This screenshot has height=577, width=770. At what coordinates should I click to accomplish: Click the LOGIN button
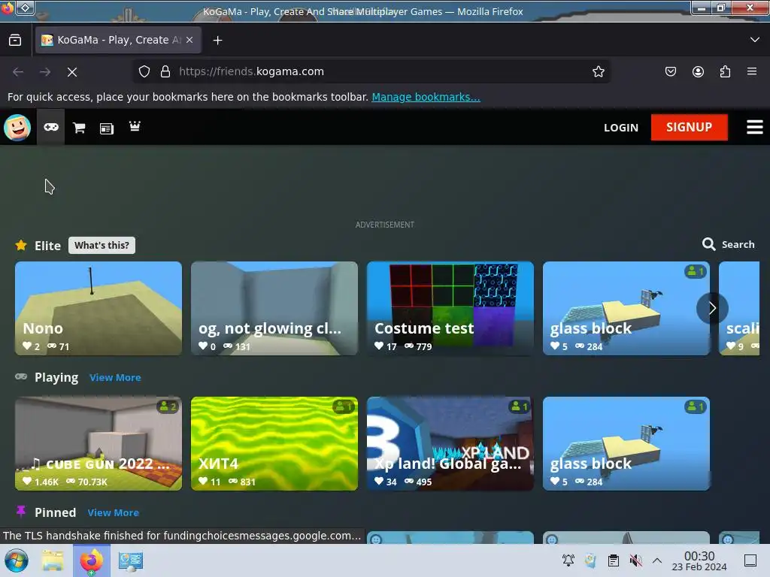click(620, 128)
